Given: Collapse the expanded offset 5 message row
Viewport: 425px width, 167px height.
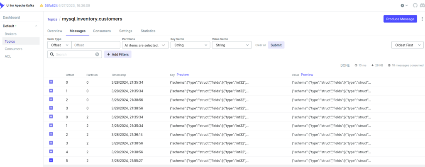Looking at the screenshot, I should point(51,160).
